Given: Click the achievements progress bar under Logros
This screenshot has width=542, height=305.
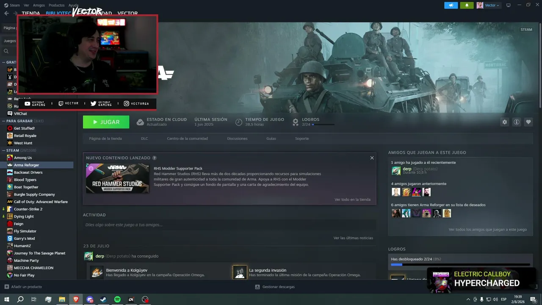Looking at the screenshot, I should pos(460,265).
